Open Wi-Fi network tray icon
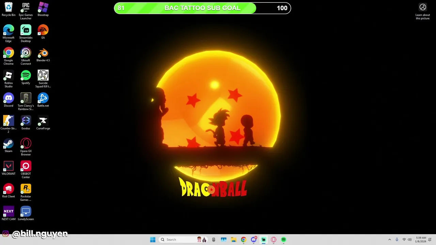Viewport: 436px width, 245px height. coord(404,240)
